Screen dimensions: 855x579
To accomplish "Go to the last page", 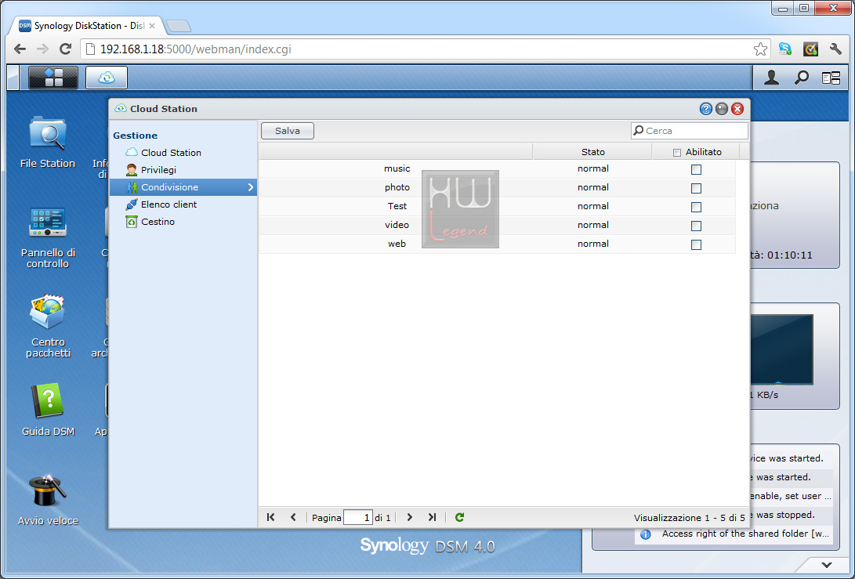I will click(x=432, y=517).
